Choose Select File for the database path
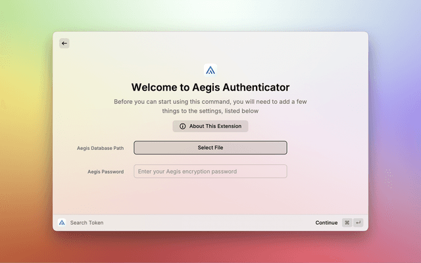The image size is (421, 263). [x=210, y=148]
